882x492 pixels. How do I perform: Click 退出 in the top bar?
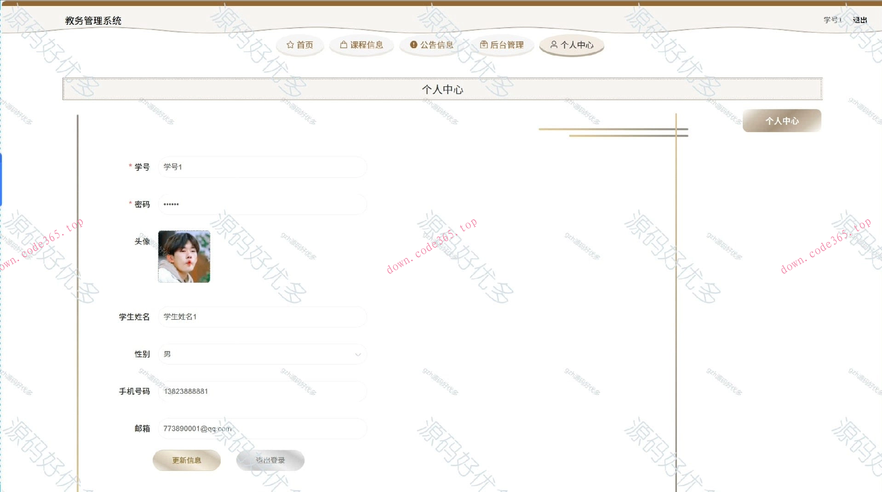[x=859, y=20]
